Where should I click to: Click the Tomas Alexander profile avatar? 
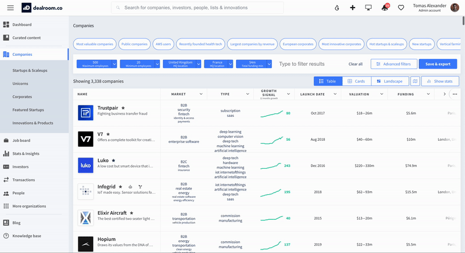tap(455, 8)
